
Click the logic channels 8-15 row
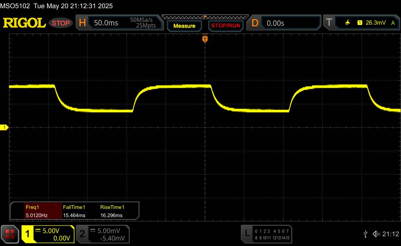pos(272,238)
